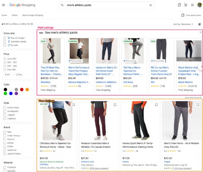
Task: Click the Google Shopping logo
Action: pyautogui.click(x=22, y=5)
